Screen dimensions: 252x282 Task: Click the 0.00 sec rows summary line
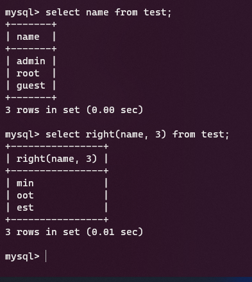(74, 110)
